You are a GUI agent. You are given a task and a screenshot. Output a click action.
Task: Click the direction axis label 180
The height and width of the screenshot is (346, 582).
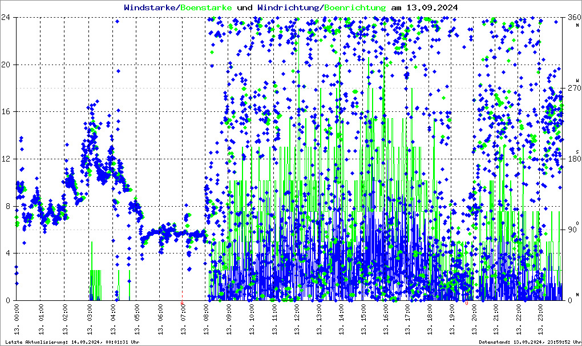[x=574, y=159]
